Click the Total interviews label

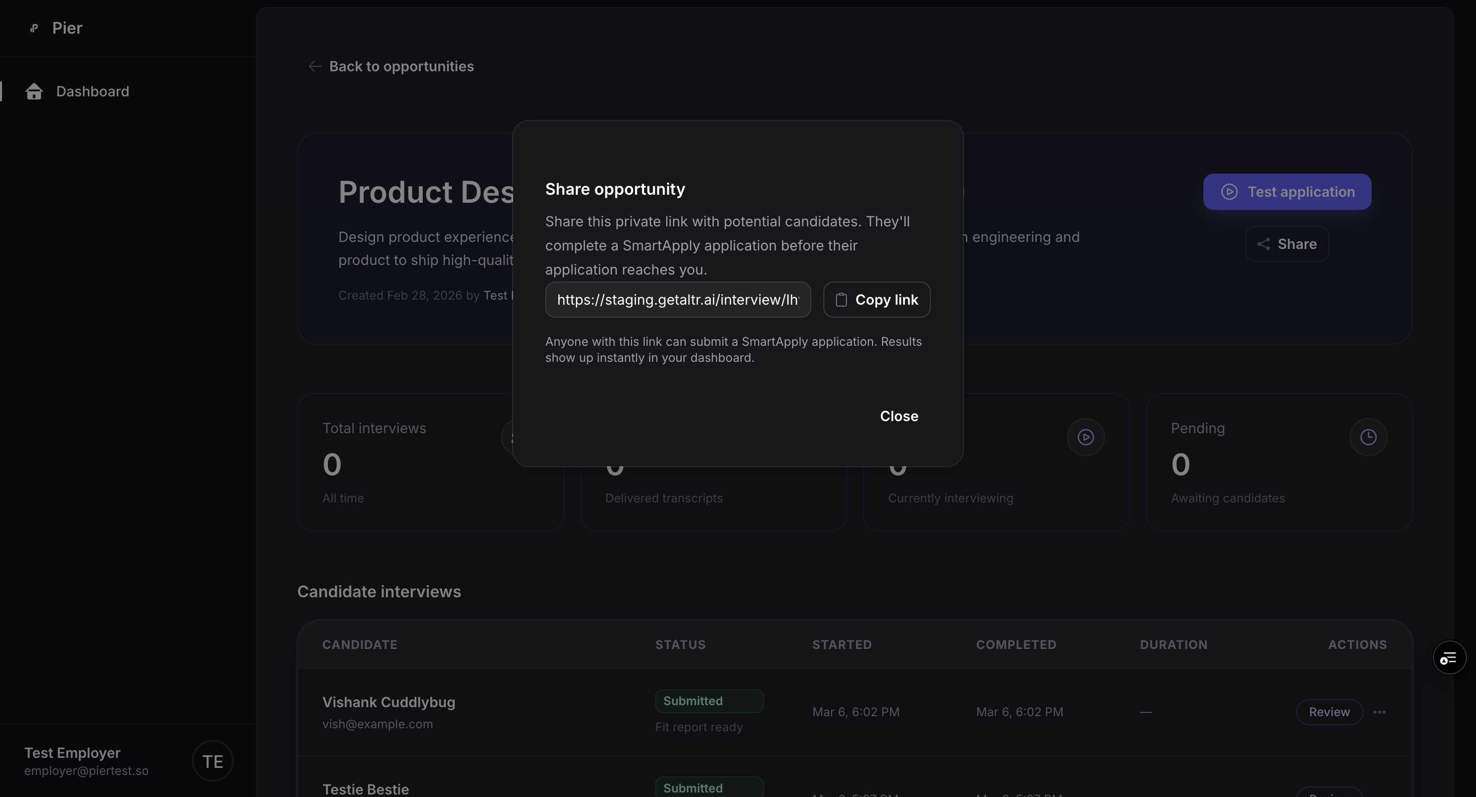tap(374, 429)
